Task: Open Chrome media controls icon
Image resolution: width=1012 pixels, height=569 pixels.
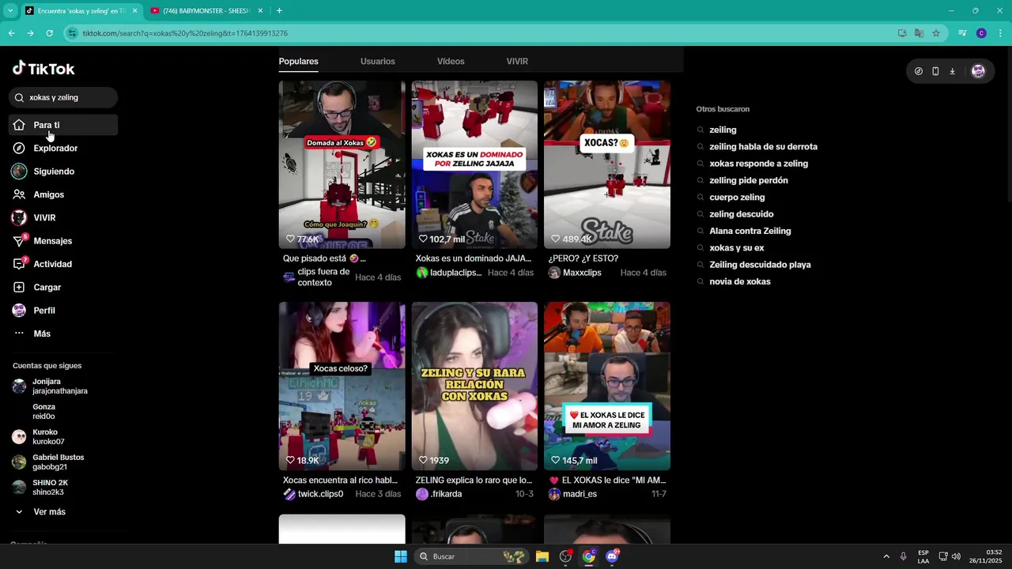Action: tap(962, 33)
